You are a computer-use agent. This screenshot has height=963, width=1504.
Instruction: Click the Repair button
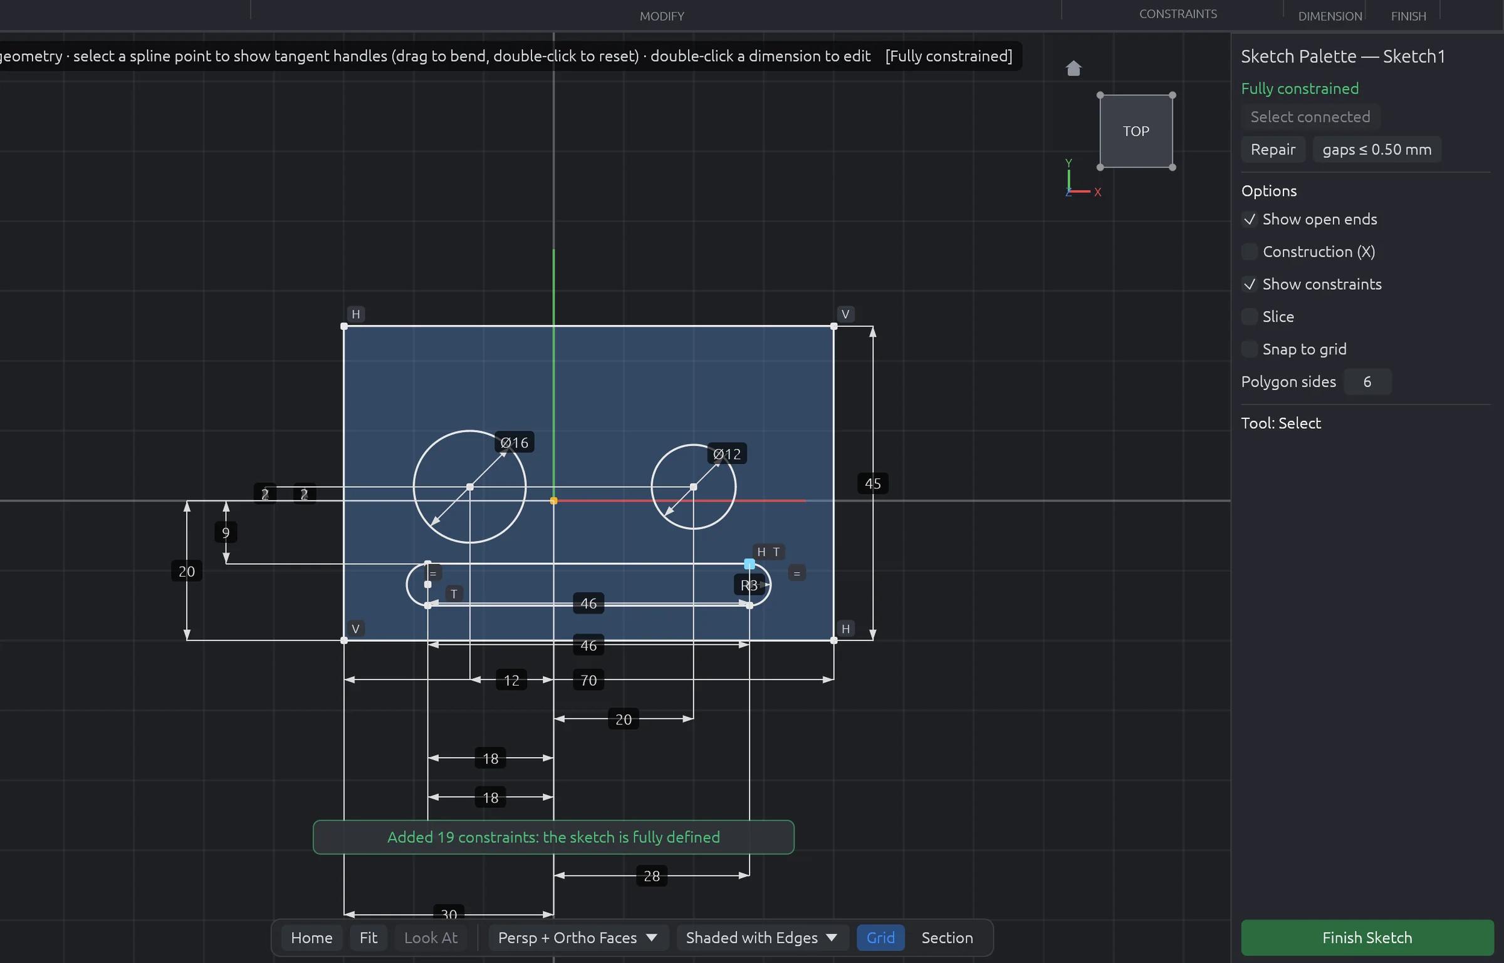1273,150
